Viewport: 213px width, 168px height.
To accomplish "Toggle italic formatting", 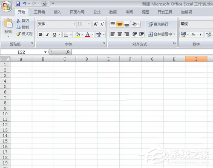I will click(x=48, y=34).
